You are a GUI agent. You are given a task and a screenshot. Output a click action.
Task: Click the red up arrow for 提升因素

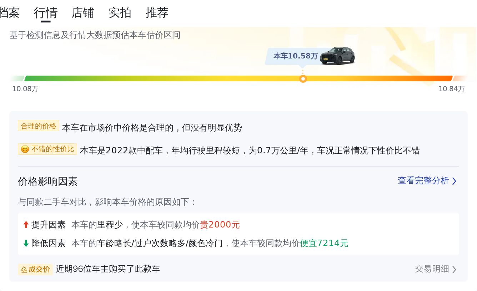click(x=26, y=225)
